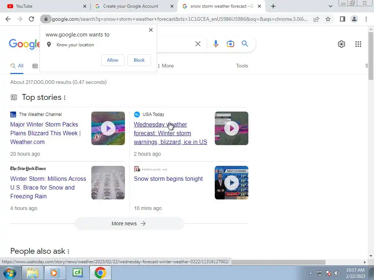Share this page from the address bar
This screenshot has height=280, width=374.
click(316, 19)
